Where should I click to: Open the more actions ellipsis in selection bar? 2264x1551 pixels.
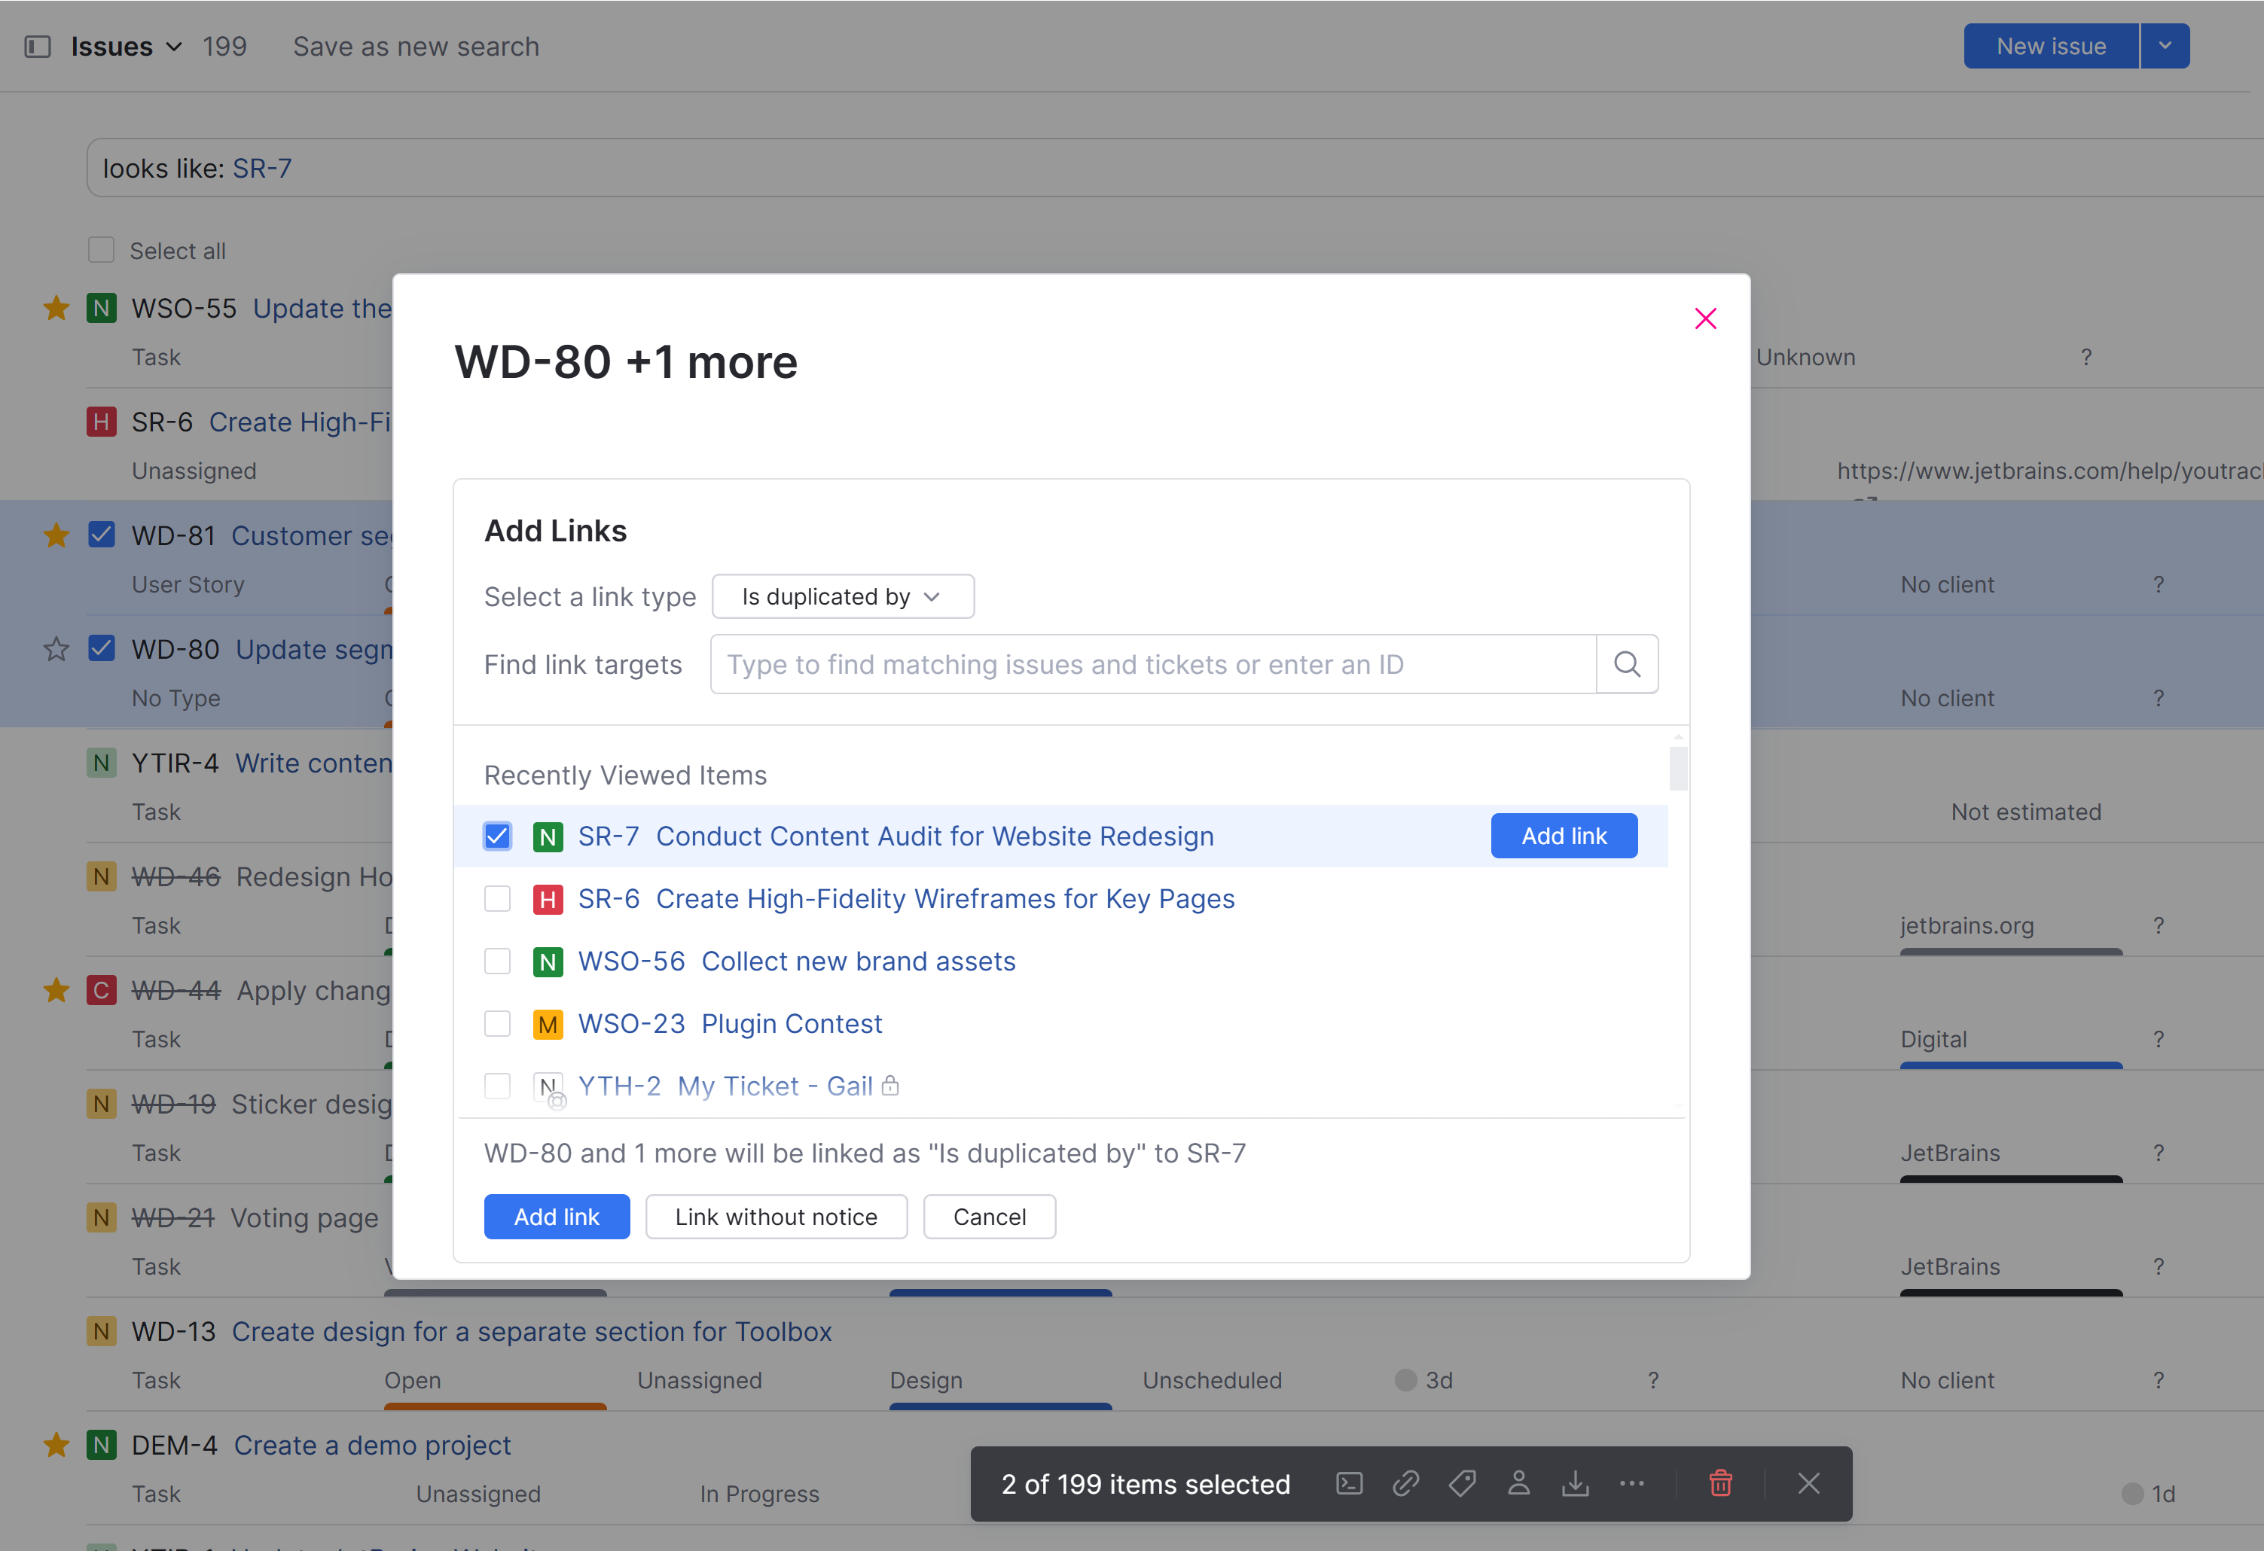click(x=1632, y=1484)
